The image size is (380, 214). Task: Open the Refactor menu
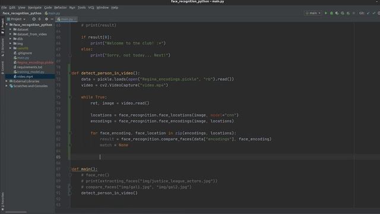(x=61, y=8)
